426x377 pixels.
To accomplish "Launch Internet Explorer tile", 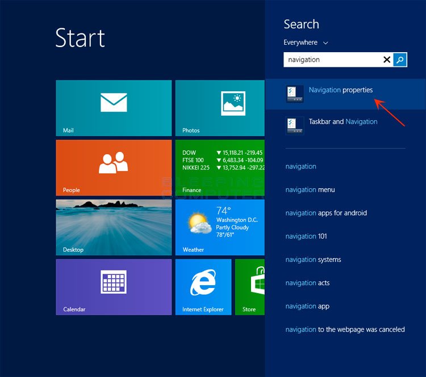I will [203, 286].
